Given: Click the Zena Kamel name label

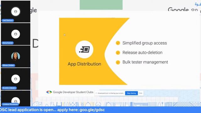Looking at the screenshot, I should [8, 43].
